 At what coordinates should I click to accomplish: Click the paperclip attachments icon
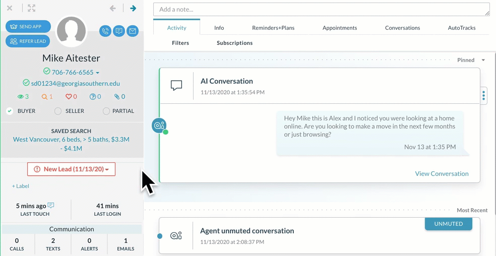pos(119,97)
